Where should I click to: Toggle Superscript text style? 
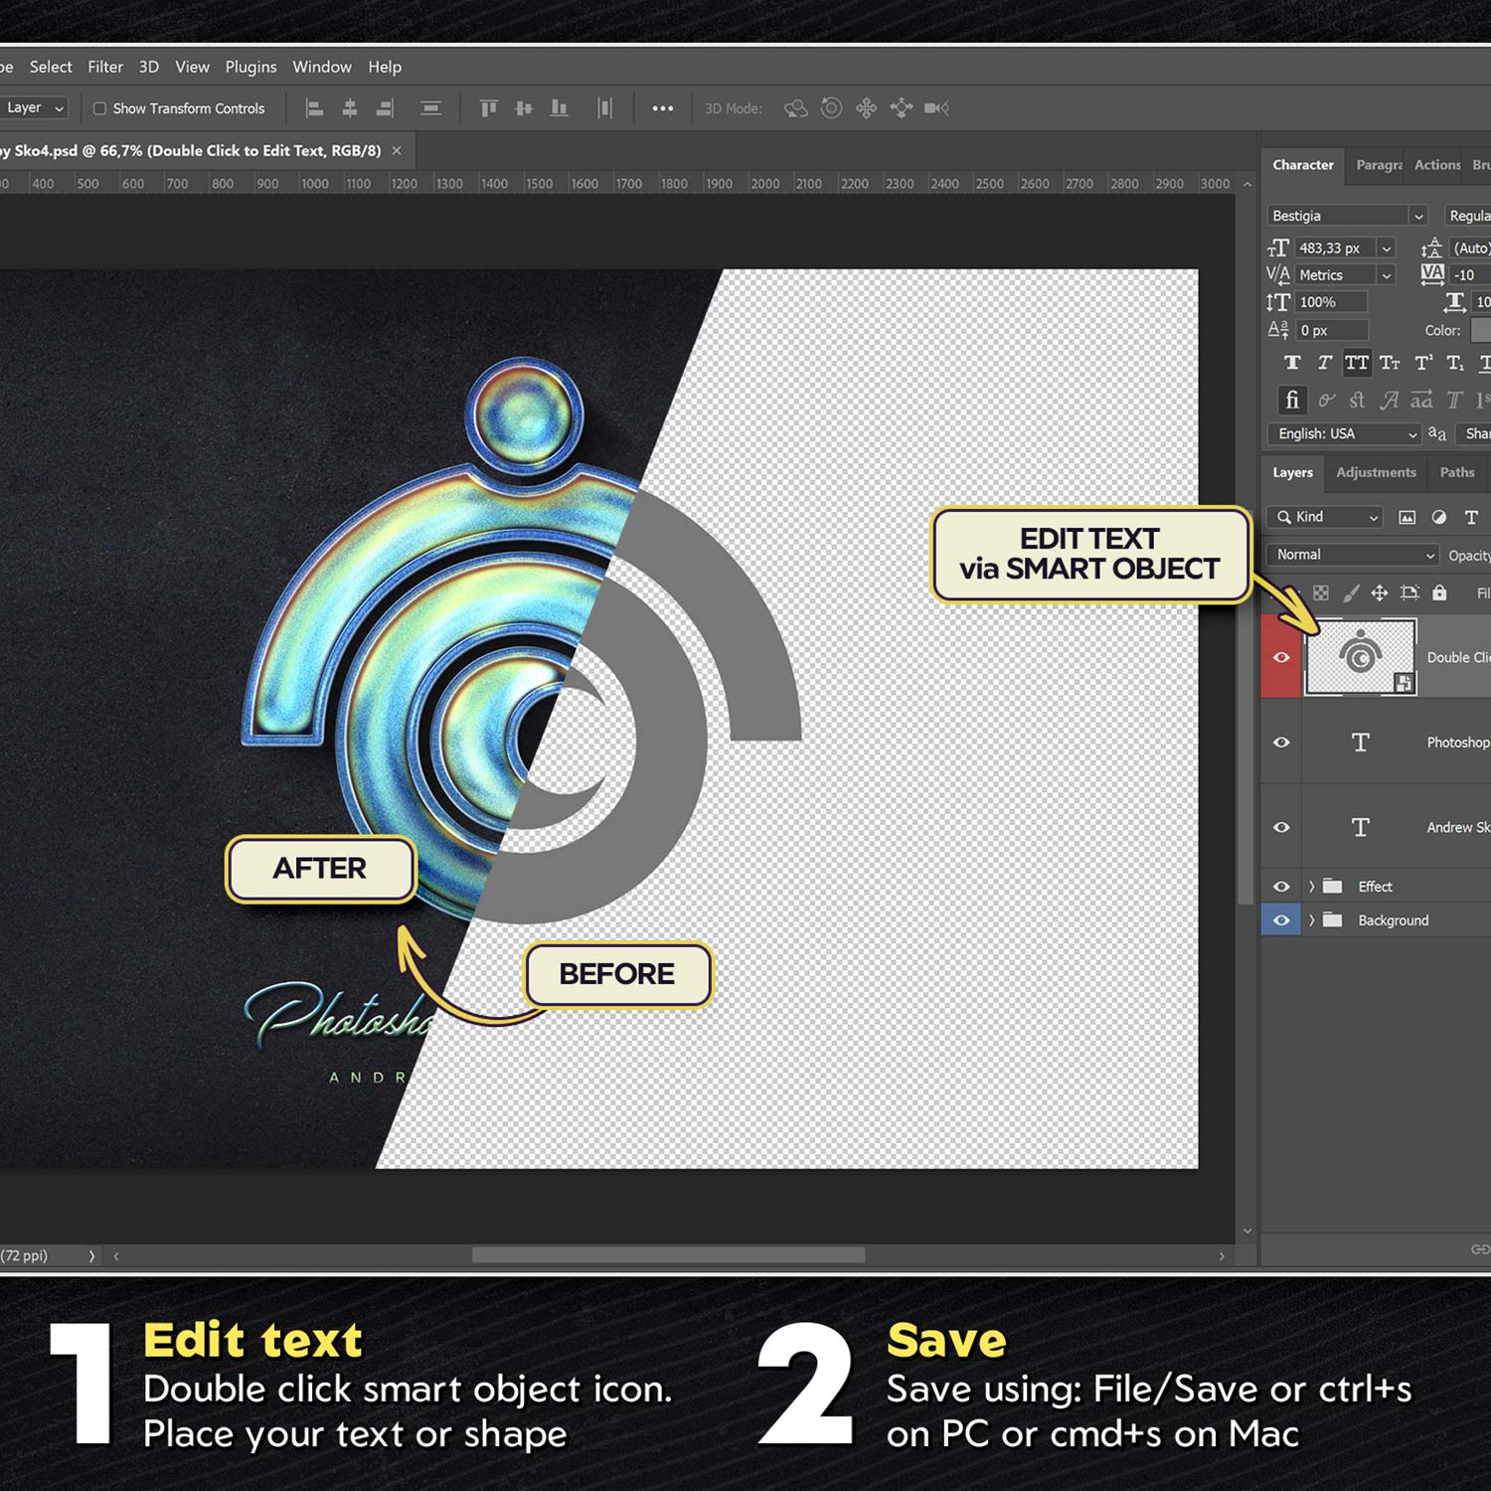(x=1423, y=363)
